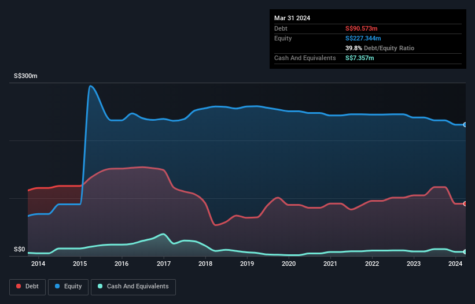
Task: Click the S$0 y-axis label
Action: coord(20,250)
